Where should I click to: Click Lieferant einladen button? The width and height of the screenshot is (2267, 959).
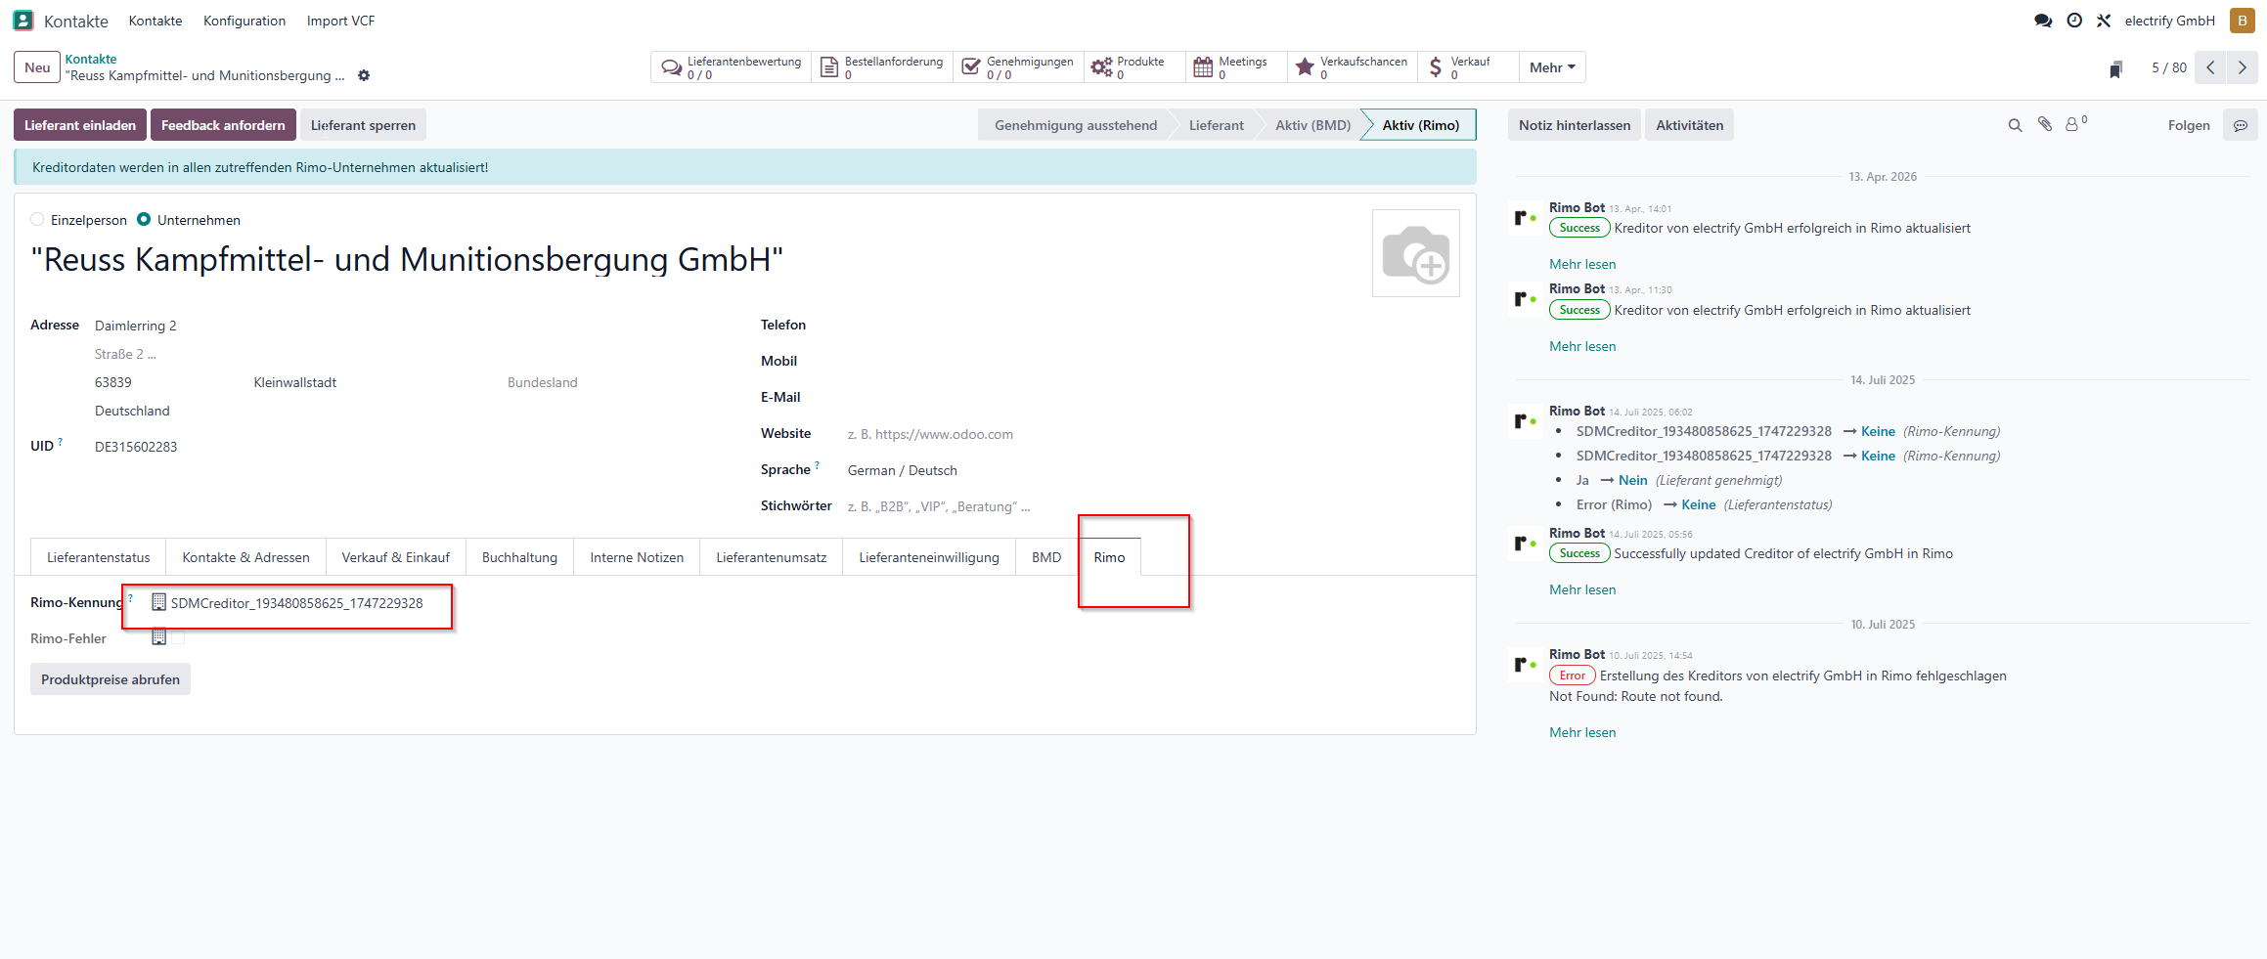[80, 125]
